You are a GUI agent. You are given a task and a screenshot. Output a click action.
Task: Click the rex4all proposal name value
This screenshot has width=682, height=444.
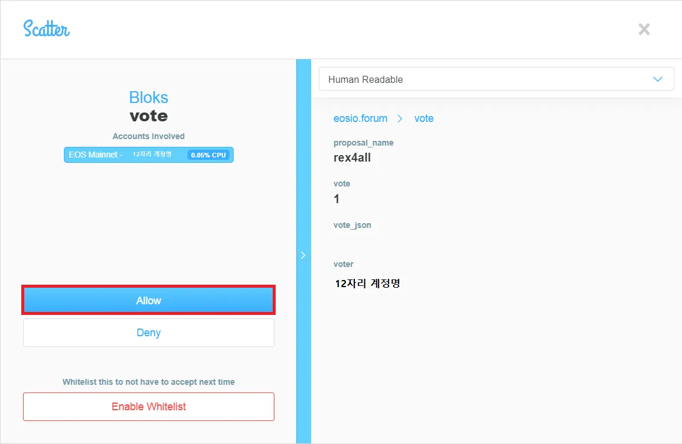click(352, 157)
